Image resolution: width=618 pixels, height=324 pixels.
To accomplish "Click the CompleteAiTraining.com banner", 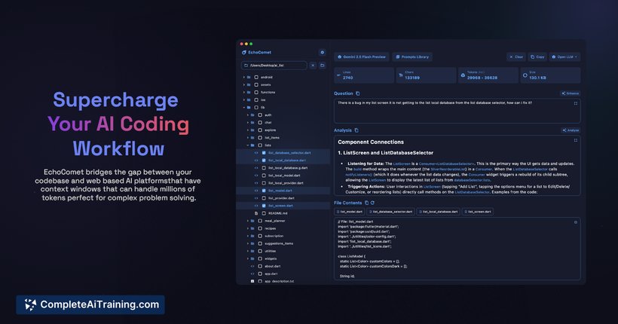I will pyautogui.click(x=90, y=304).
